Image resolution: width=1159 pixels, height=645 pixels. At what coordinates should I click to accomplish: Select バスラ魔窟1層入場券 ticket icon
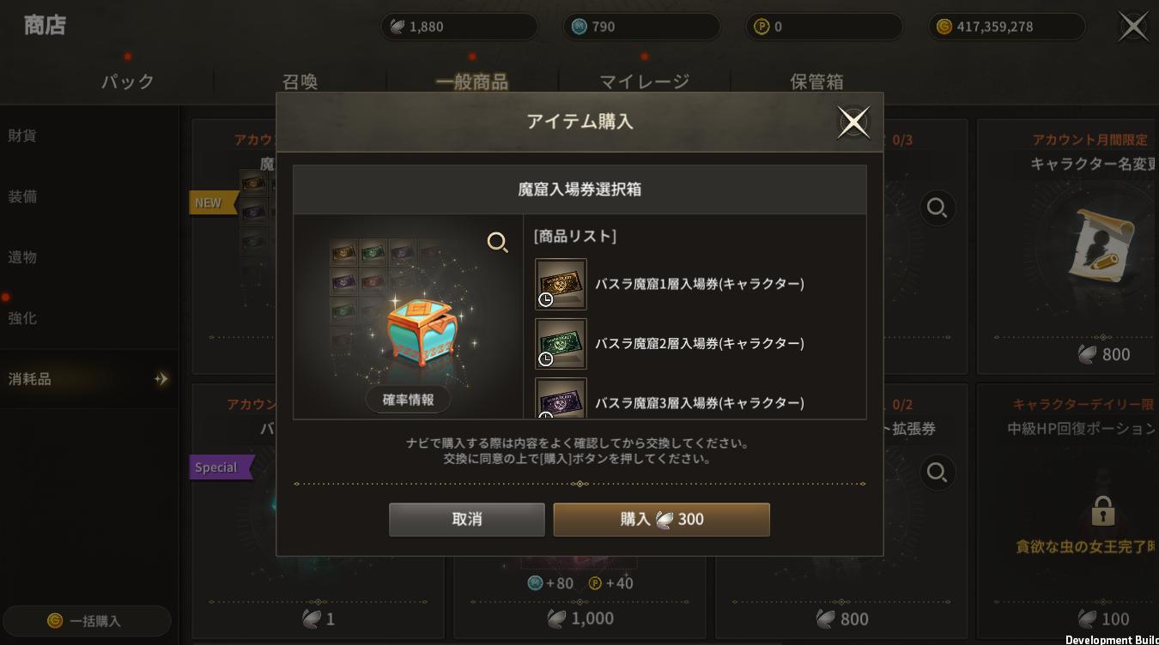(x=561, y=284)
